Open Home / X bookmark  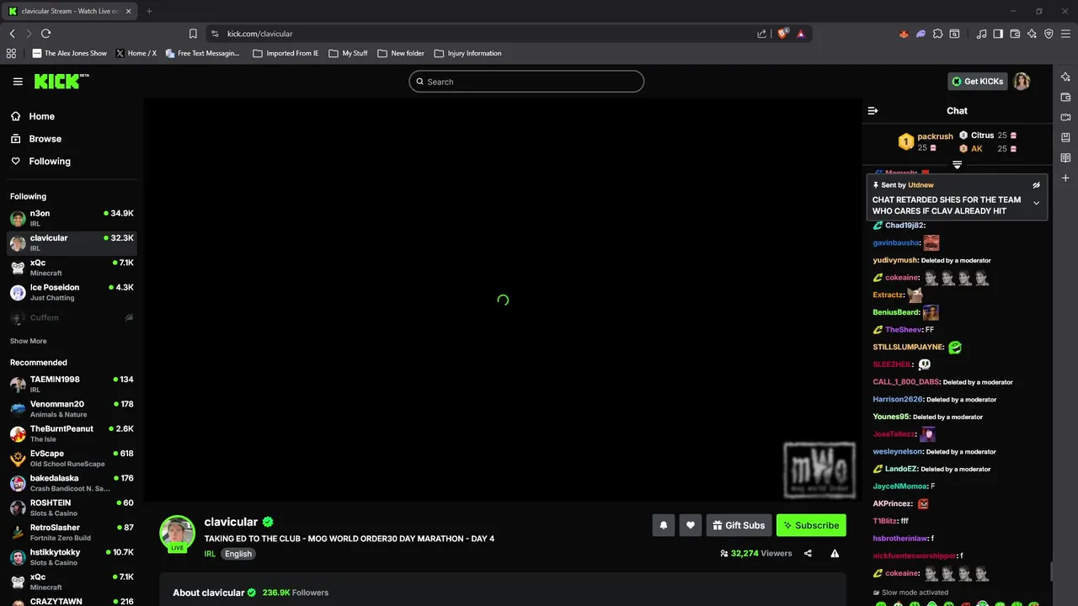136,53
